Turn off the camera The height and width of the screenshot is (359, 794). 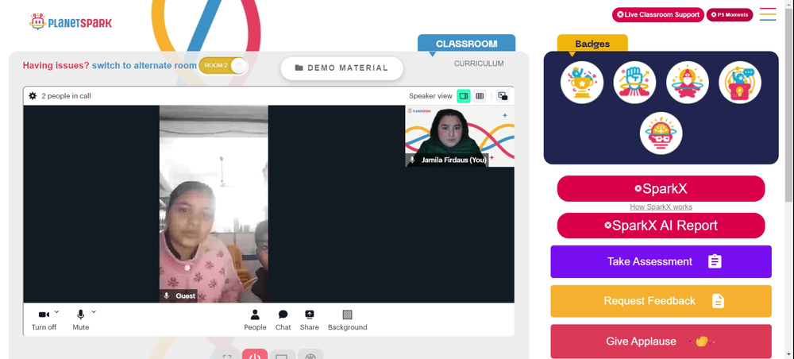coord(44,320)
